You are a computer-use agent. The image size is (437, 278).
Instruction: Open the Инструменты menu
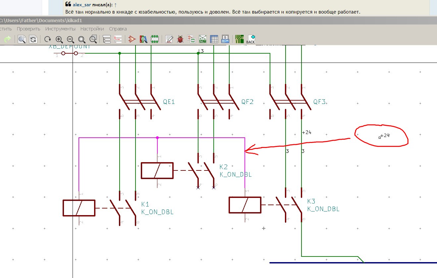point(60,29)
